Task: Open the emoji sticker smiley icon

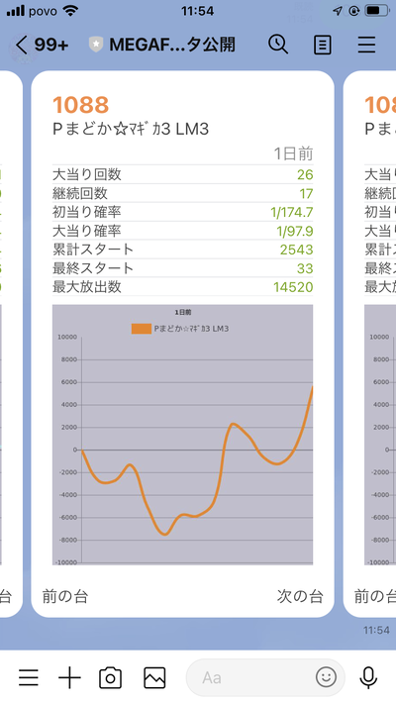Action: point(326,677)
